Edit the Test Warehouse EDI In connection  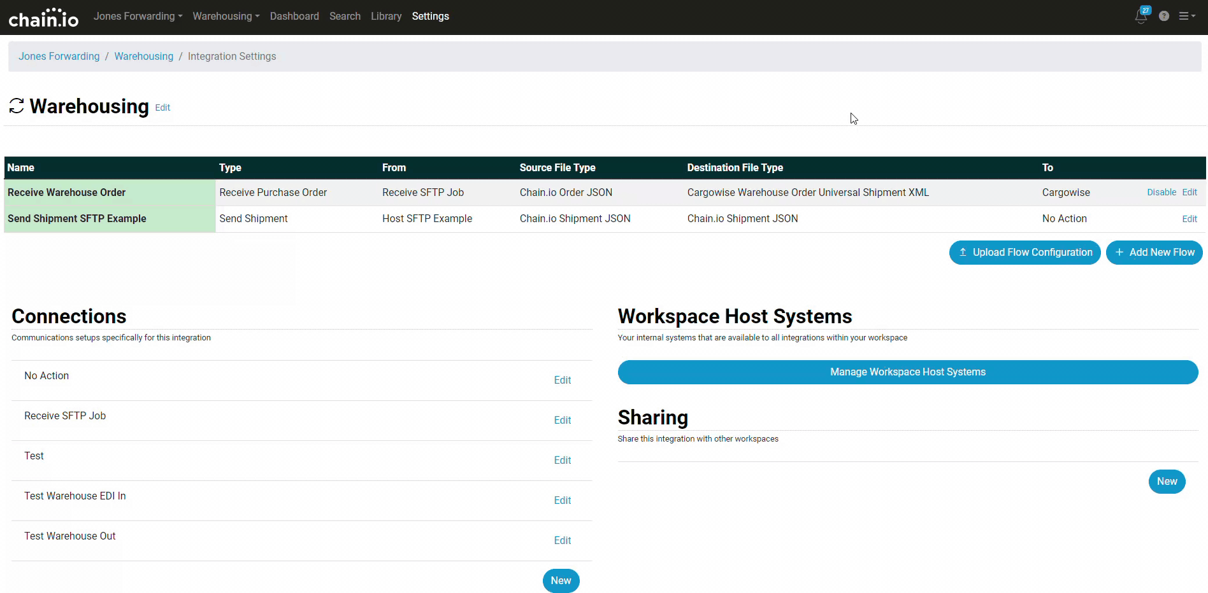coord(562,500)
